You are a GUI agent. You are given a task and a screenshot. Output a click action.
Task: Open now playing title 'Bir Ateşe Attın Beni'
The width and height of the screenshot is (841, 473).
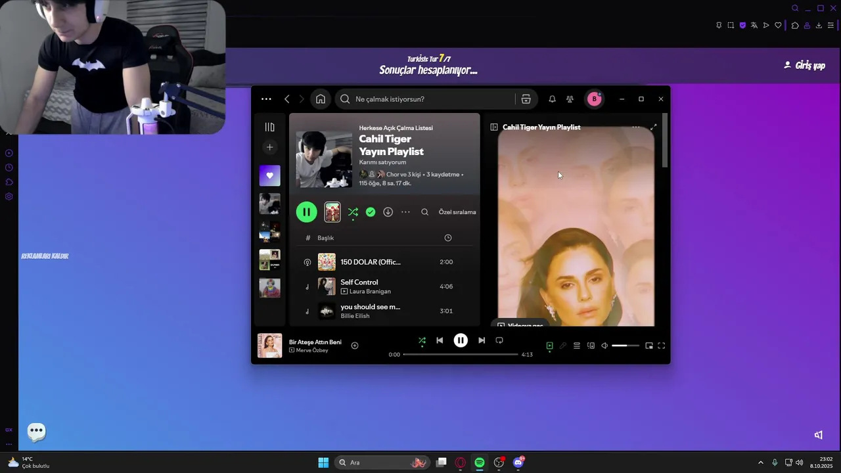(x=315, y=342)
